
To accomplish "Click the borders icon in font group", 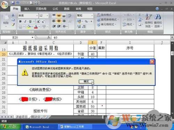I will click(21, 27).
